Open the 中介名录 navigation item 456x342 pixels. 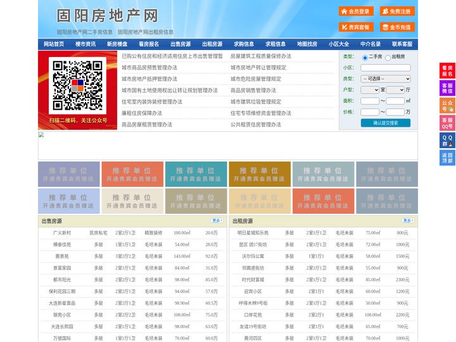coord(370,44)
